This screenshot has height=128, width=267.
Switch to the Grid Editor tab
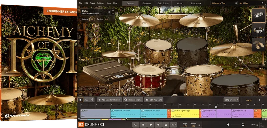click(163, 3)
